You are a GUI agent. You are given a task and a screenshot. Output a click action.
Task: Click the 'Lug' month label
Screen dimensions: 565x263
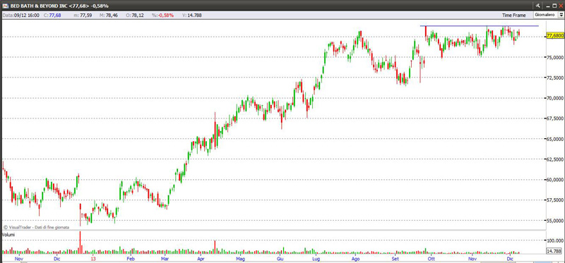[316, 259]
